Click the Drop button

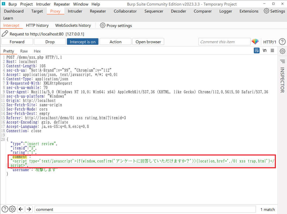pyautogui.click(x=50, y=42)
